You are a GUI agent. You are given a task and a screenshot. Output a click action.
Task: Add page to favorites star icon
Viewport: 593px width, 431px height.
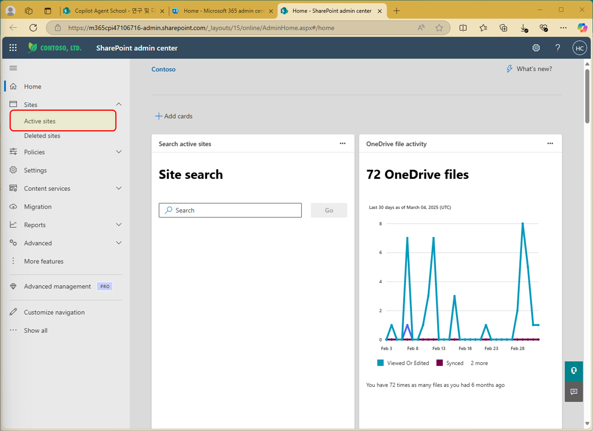click(439, 28)
